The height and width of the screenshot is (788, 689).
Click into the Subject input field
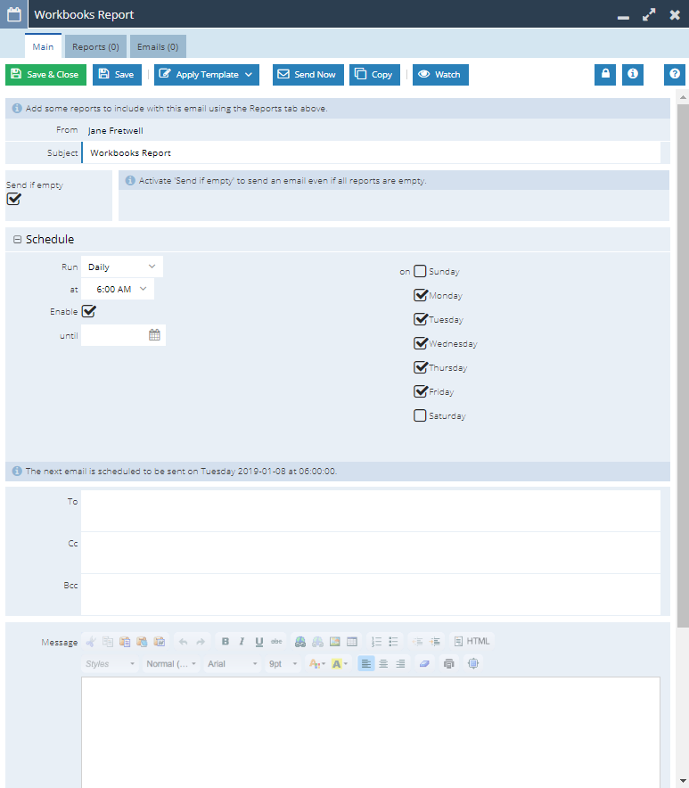pyautogui.click(x=370, y=153)
